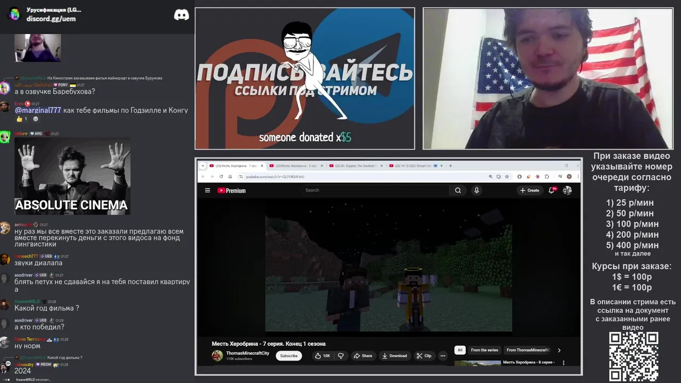Click the Clip button
Image resolution: width=681 pixels, height=383 pixels.
[x=424, y=356]
